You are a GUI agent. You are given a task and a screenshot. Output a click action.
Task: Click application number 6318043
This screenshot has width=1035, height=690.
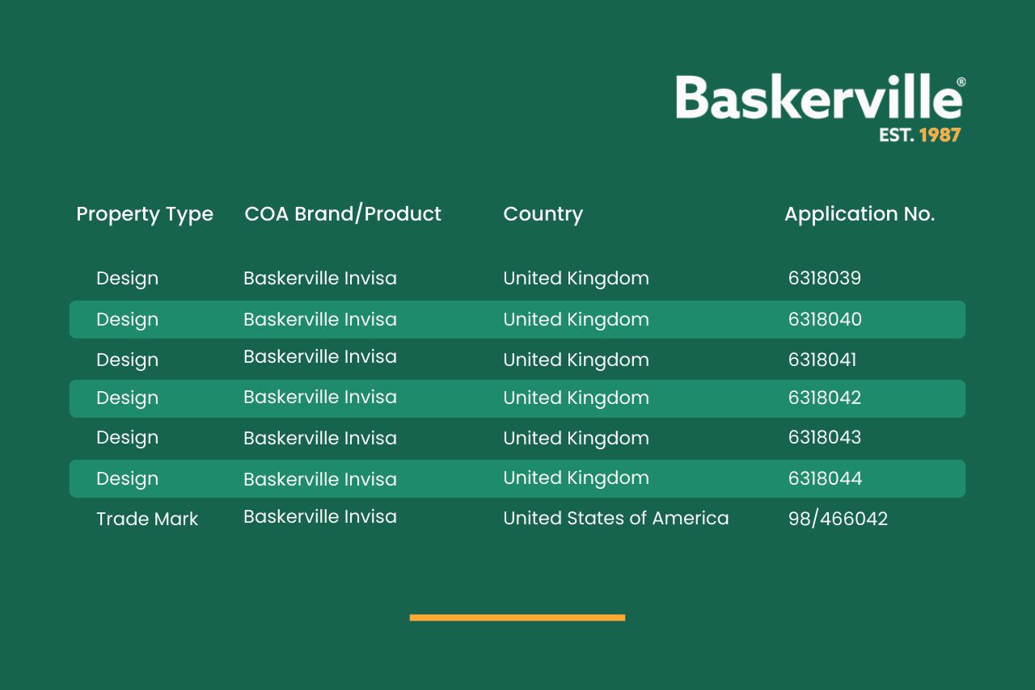point(825,437)
